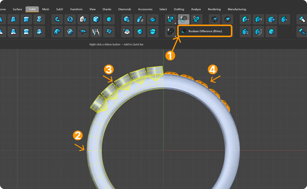Image resolution: width=307 pixels, height=189 pixels.
Task: Click the box with diagonal line in top row
Action: tap(153, 19)
